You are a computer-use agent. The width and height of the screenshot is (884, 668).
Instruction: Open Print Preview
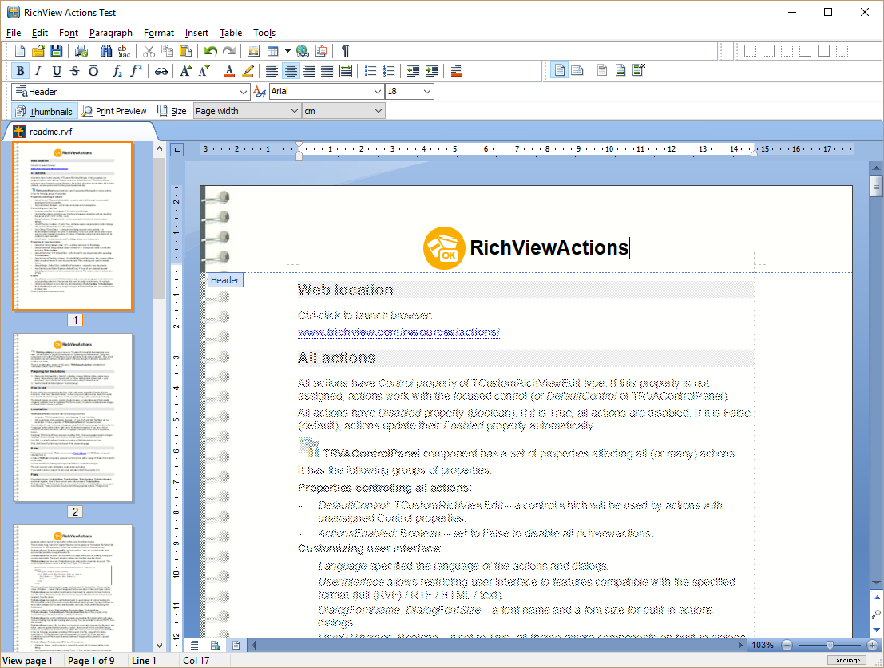click(113, 110)
